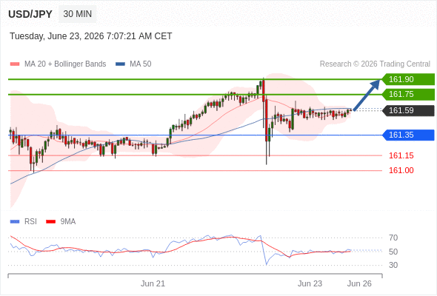437x296 pixels.
Task: Select the 30 MIN timeframe badge
Action: click(x=78, y=14)
